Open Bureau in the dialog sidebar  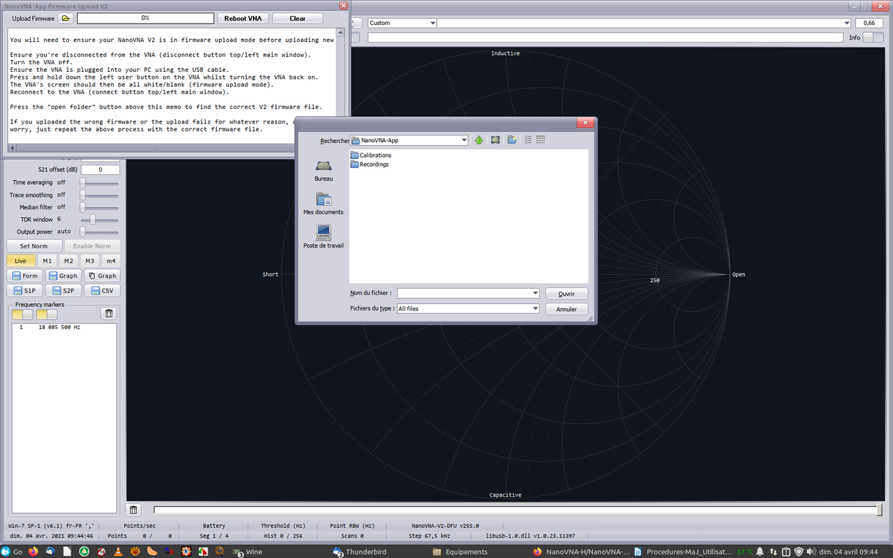click(x=323, y=171)
